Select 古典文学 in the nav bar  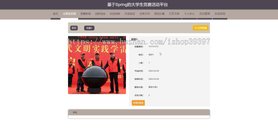tap(145, 14)
